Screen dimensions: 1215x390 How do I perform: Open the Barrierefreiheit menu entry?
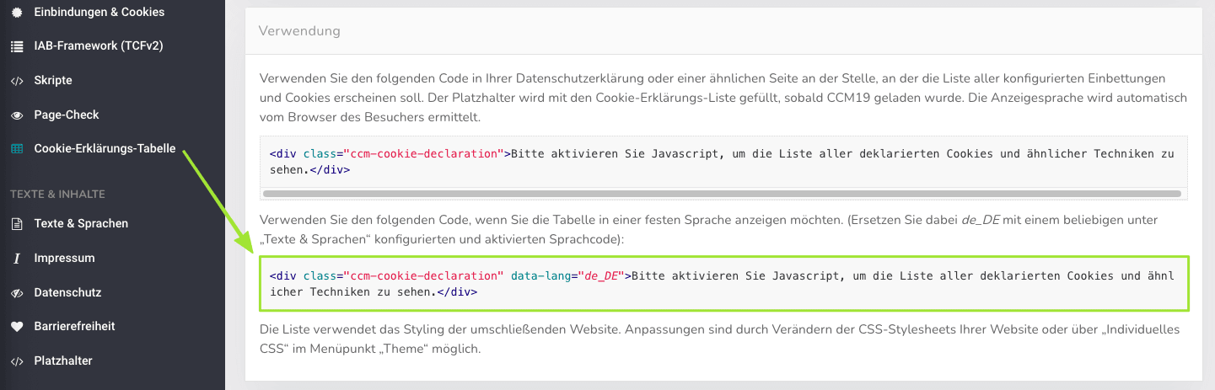tap(74, 327)
